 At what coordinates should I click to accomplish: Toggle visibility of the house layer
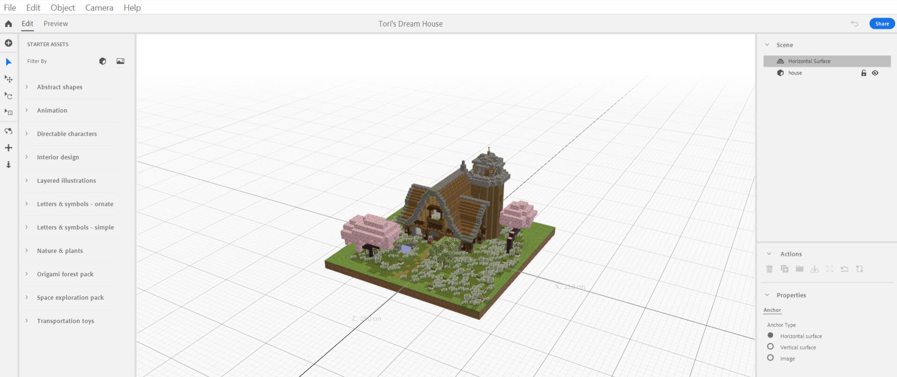(875, 73)
